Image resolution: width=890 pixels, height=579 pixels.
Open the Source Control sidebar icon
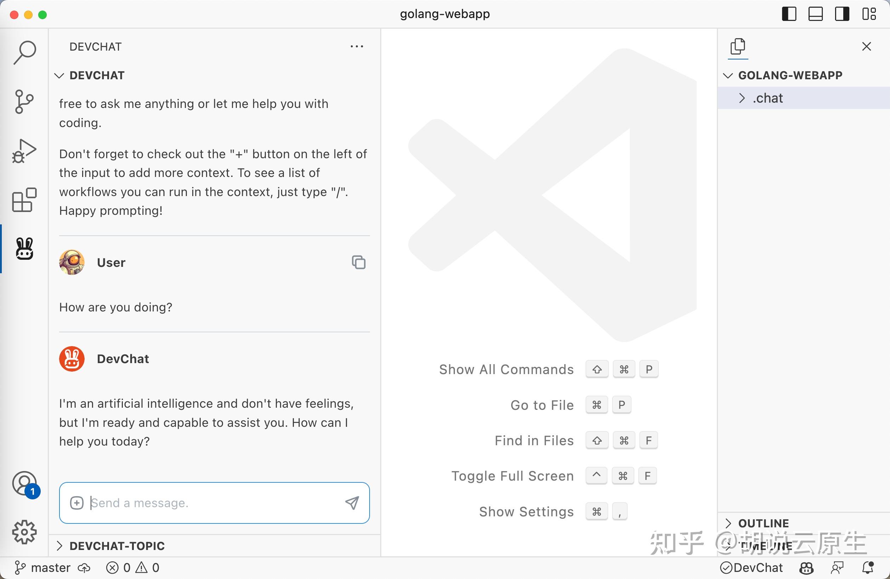point(24,102)
